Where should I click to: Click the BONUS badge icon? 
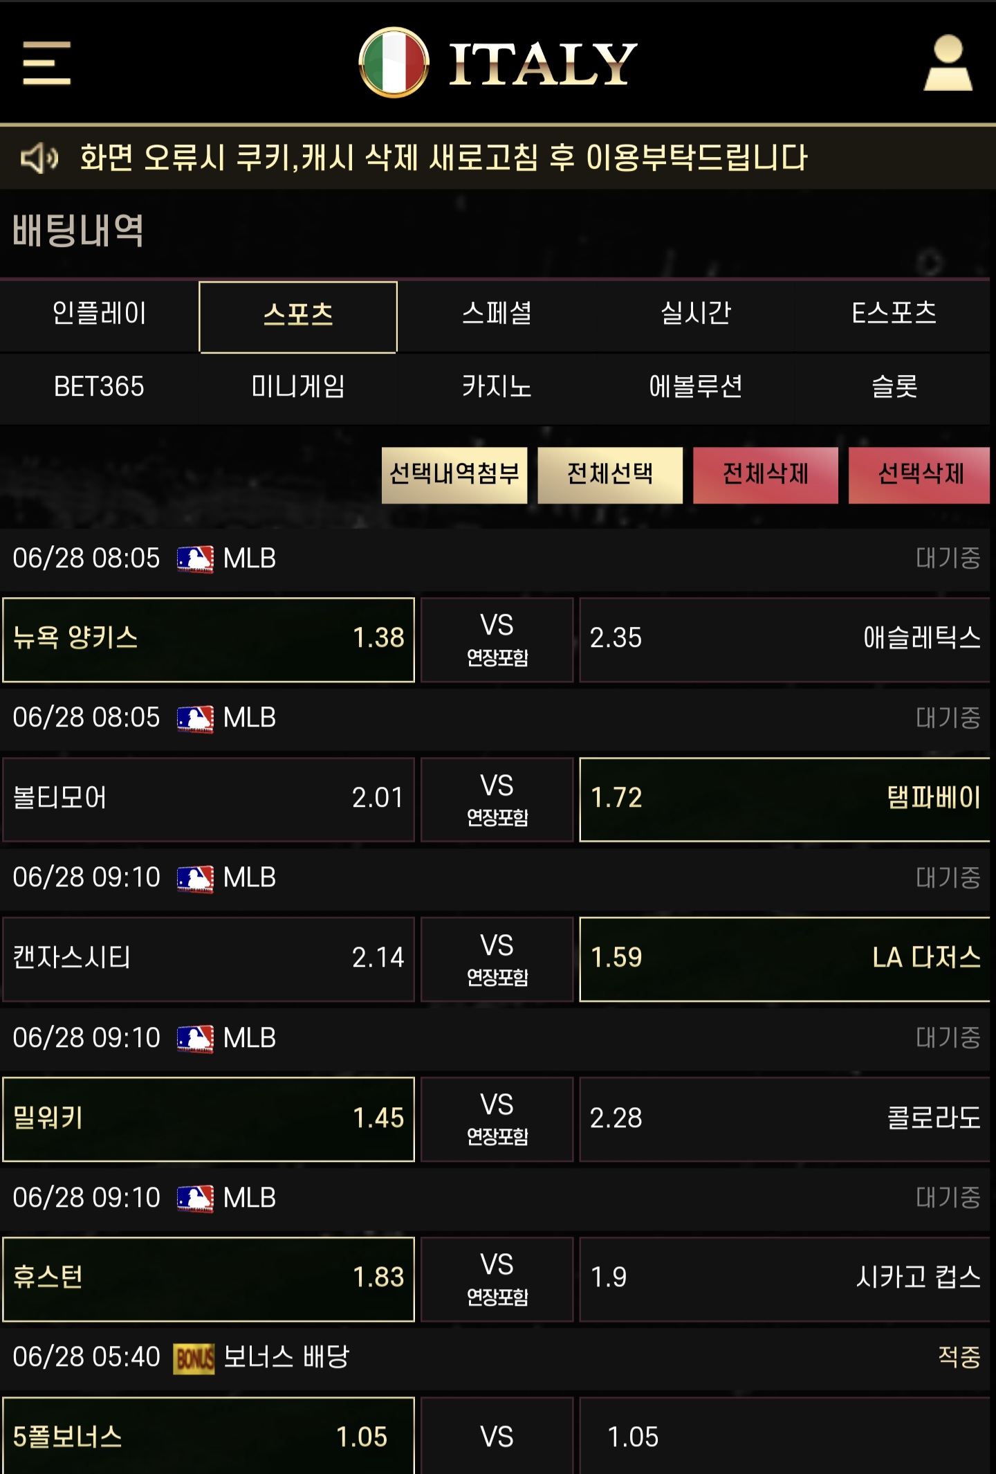(x=194, y=1358)
